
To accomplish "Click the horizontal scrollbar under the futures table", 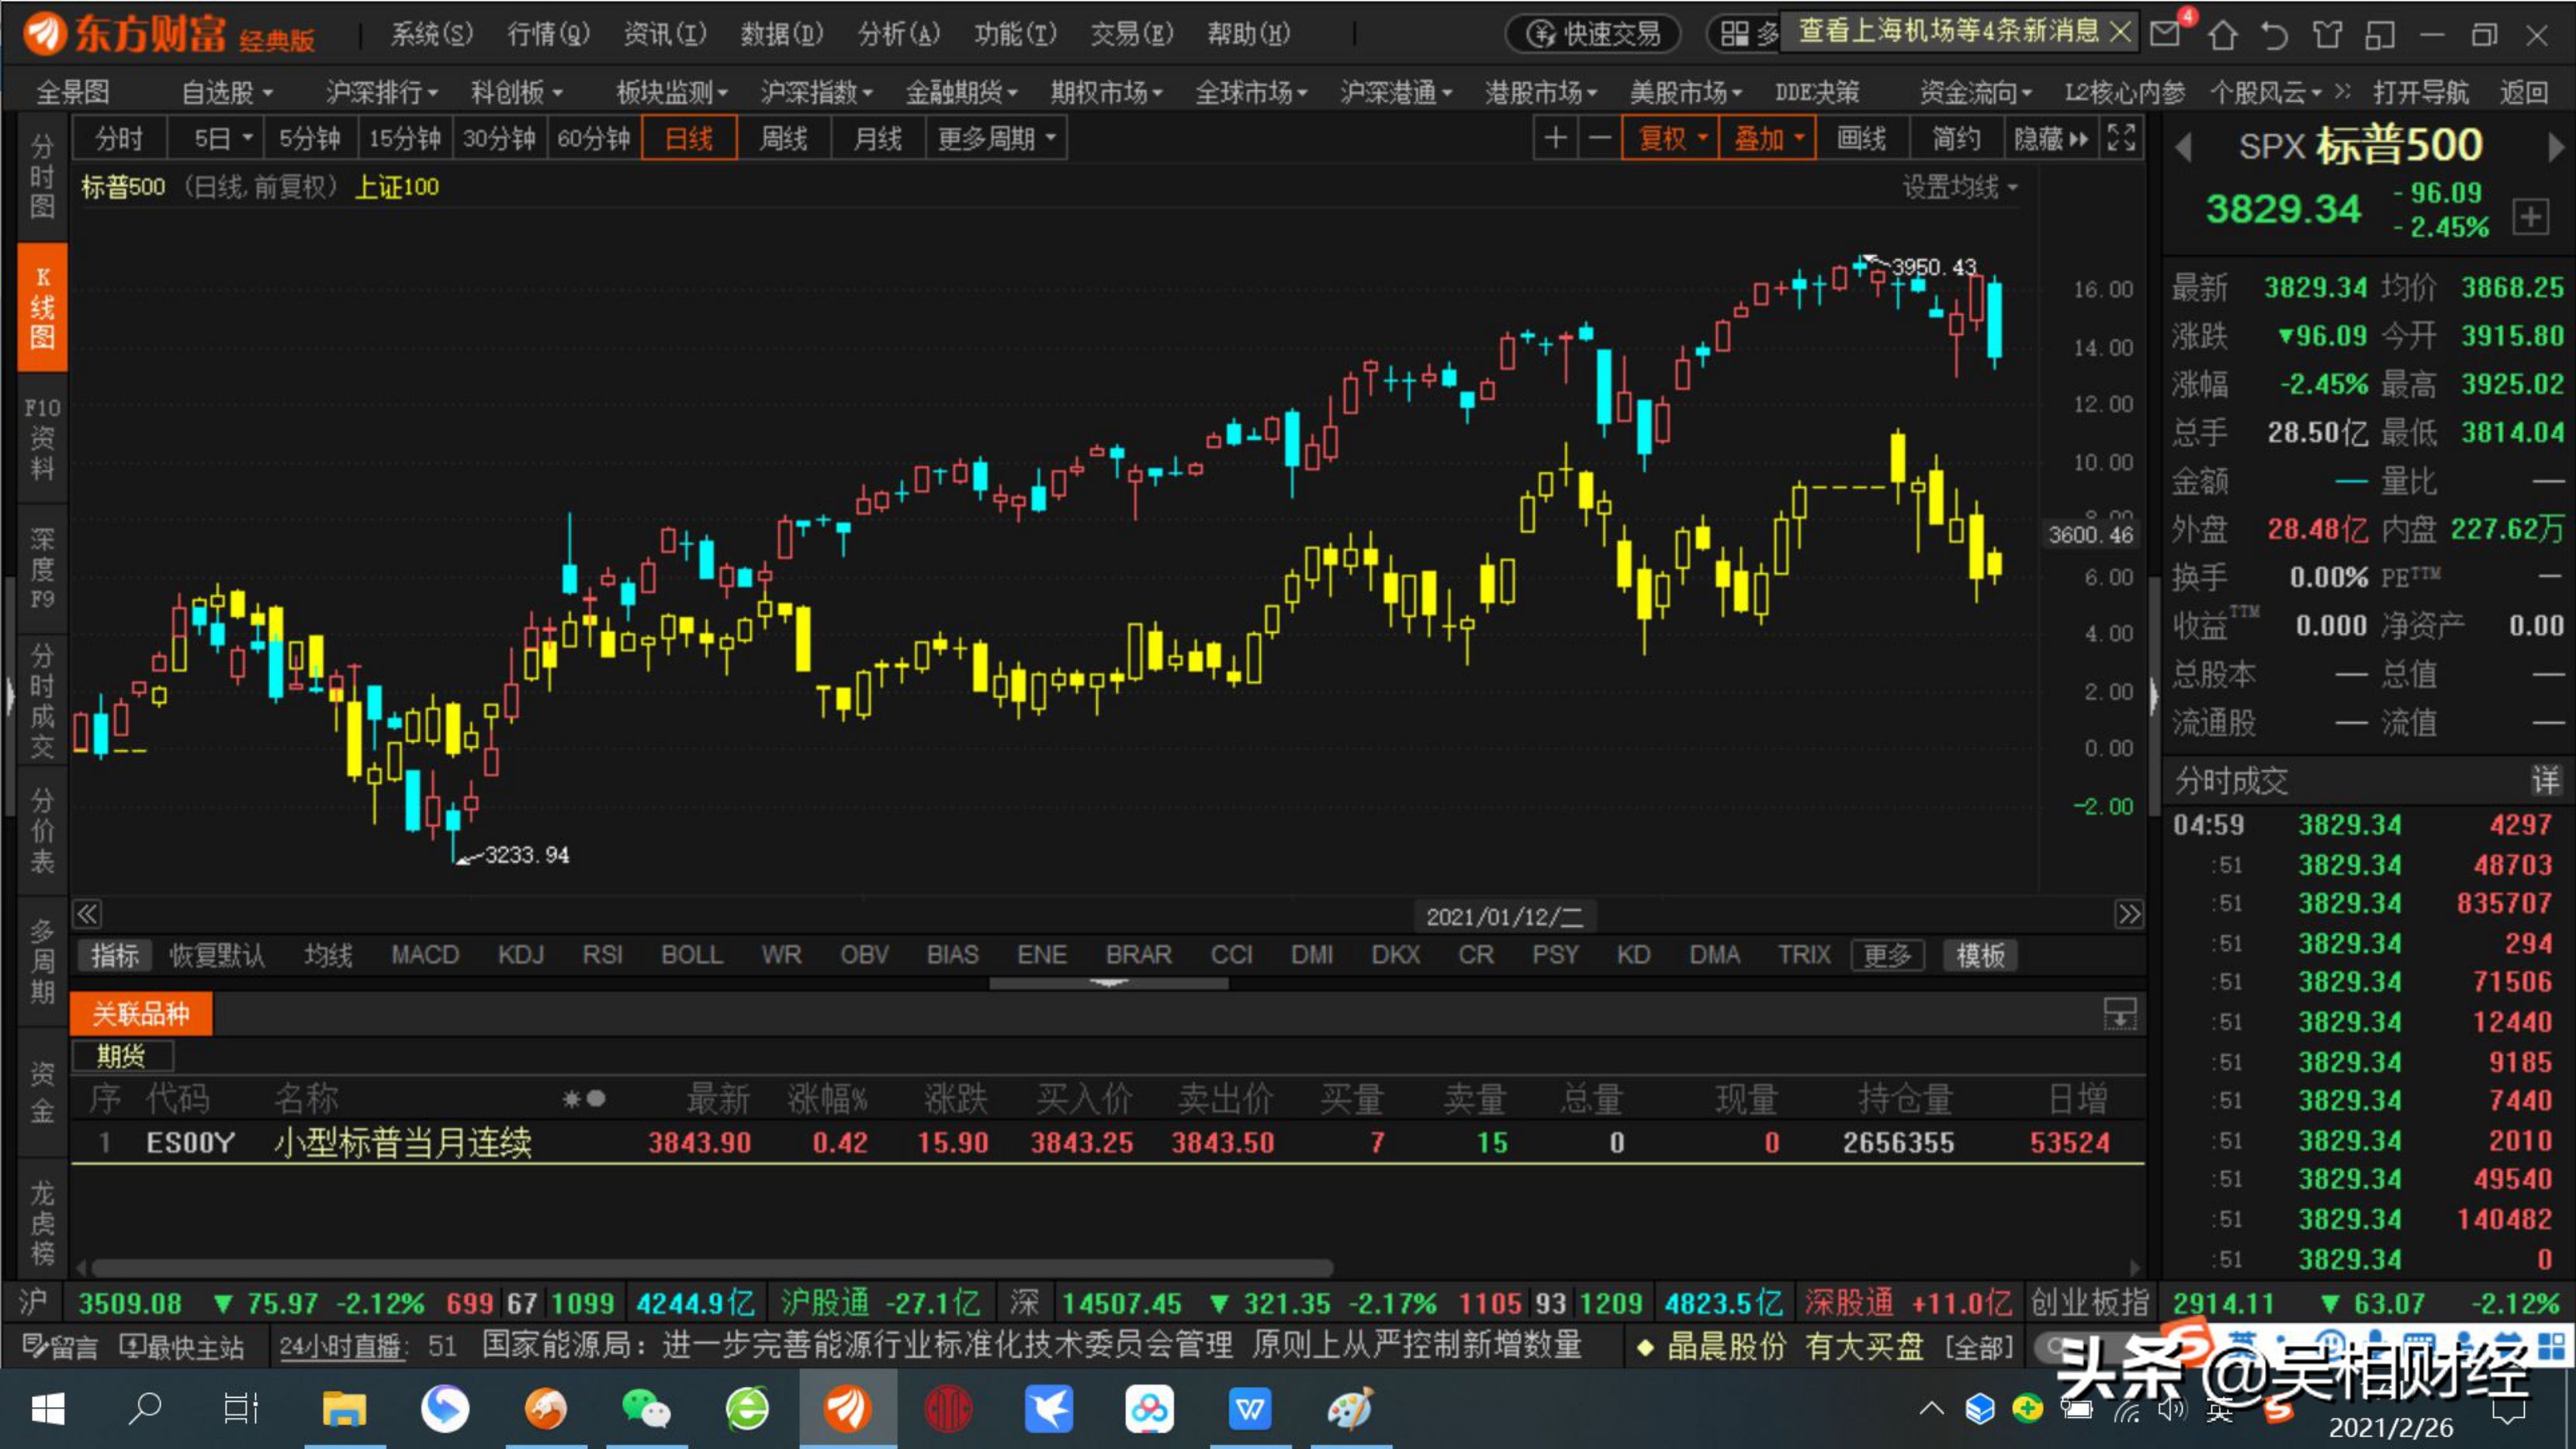I will (x=712, y=1267).
